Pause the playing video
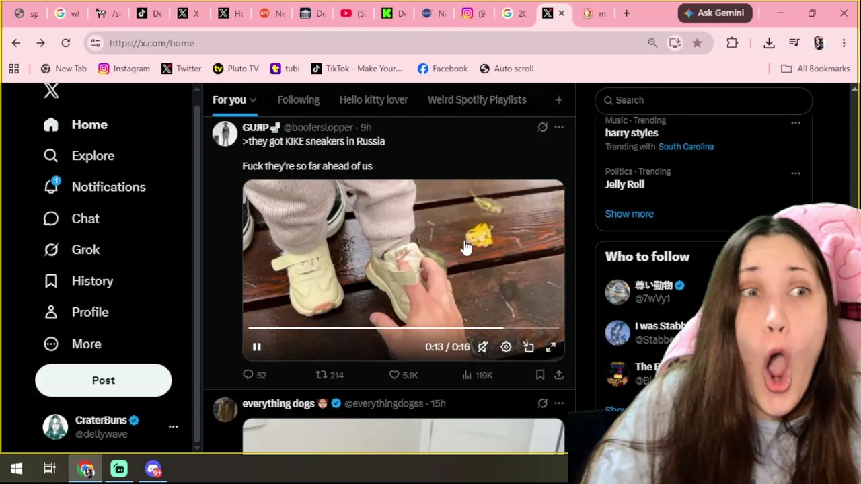Image resolution: width=861 pixels, height=484 pixels. click(x=256, y=347)
